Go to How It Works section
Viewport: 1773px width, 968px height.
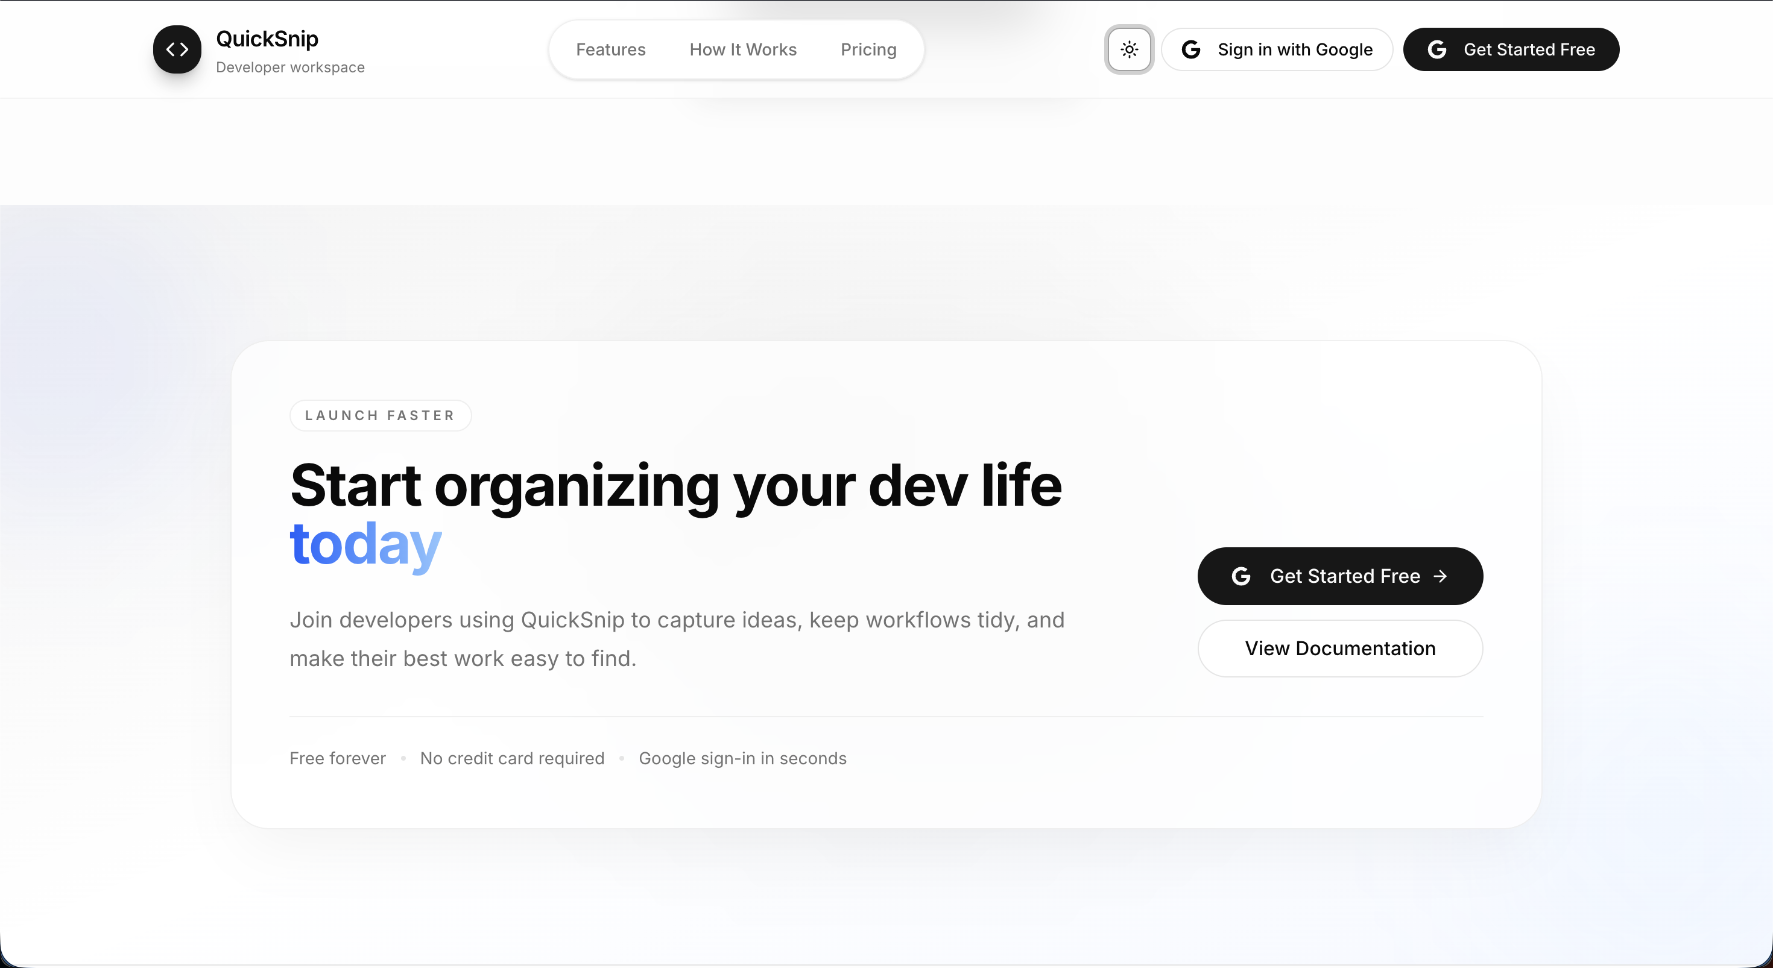click(742, 49)
